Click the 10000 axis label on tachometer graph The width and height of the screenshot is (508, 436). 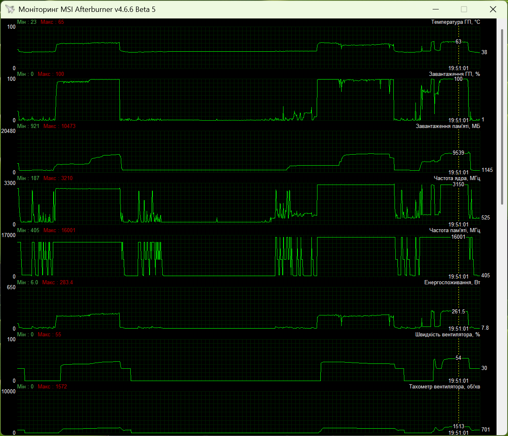(9, 392)
